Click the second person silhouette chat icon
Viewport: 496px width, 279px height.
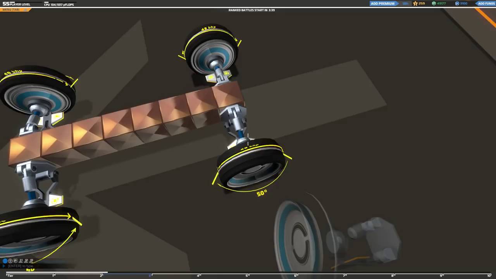coord(26,261)
